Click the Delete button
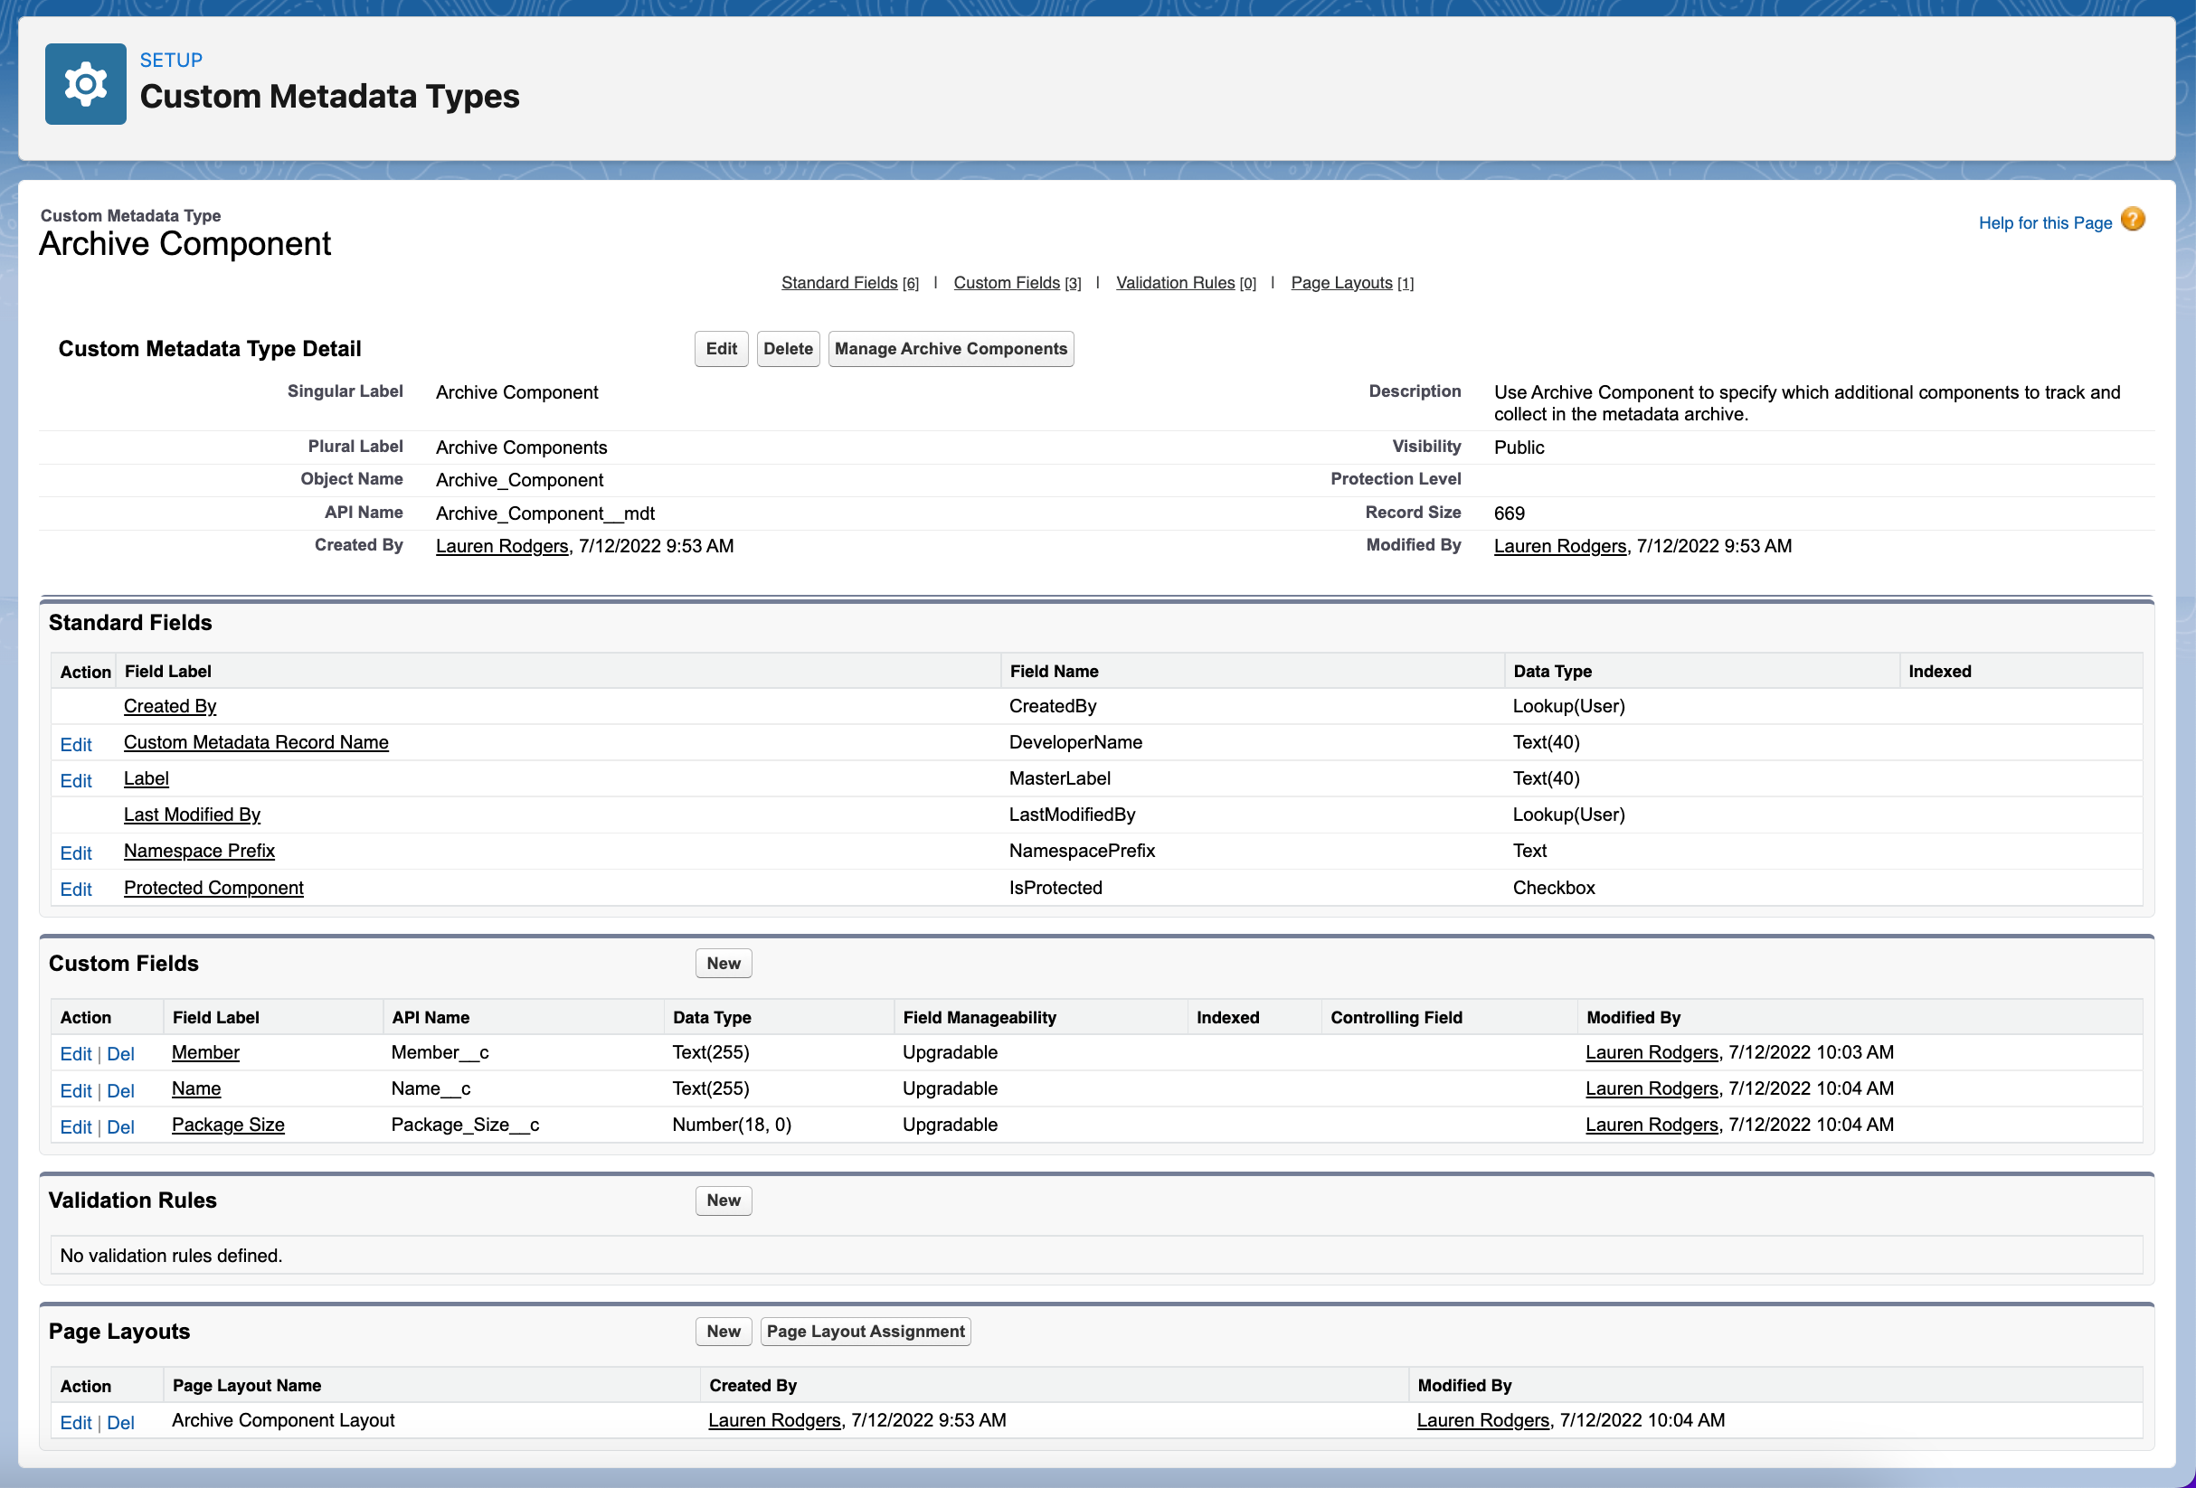 pyautogui.click(x=788, y=349)
